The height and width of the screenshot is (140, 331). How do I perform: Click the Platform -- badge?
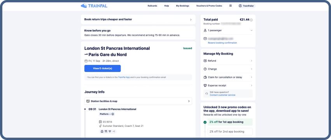tap(107, 114)
